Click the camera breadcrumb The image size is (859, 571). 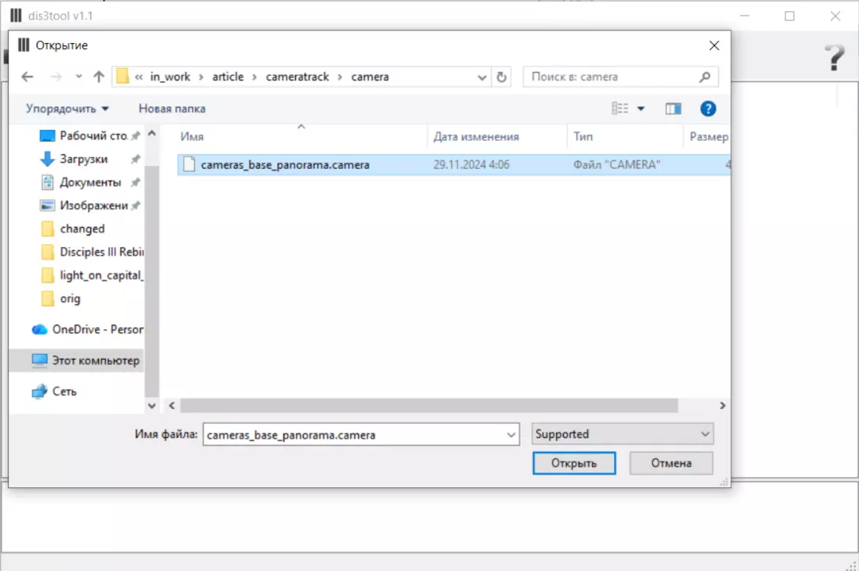(x=370, y=77)
